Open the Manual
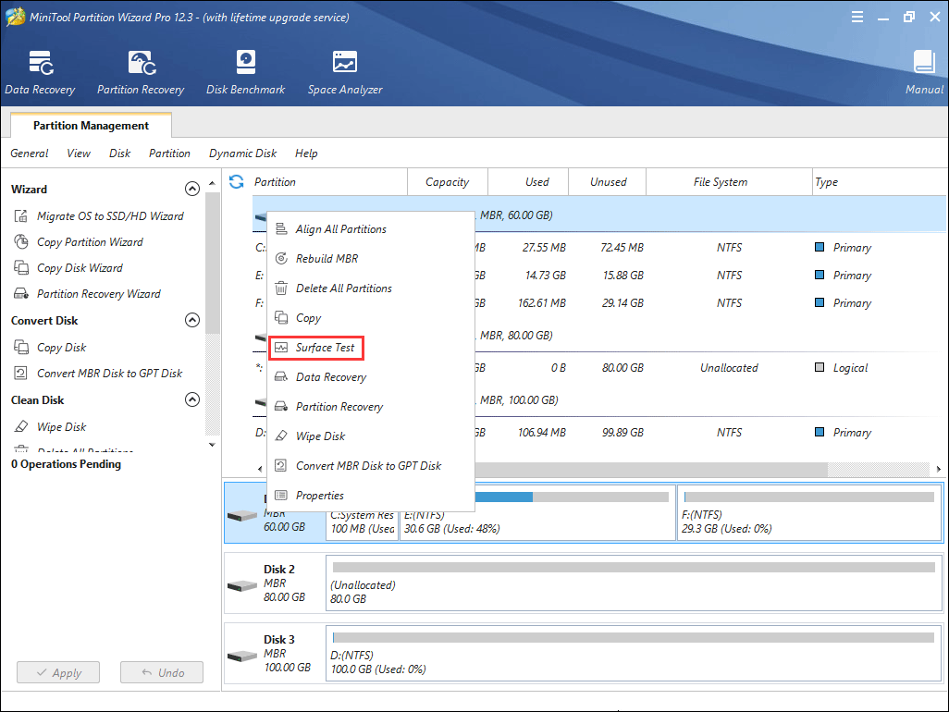 click(x=924, y=73)
